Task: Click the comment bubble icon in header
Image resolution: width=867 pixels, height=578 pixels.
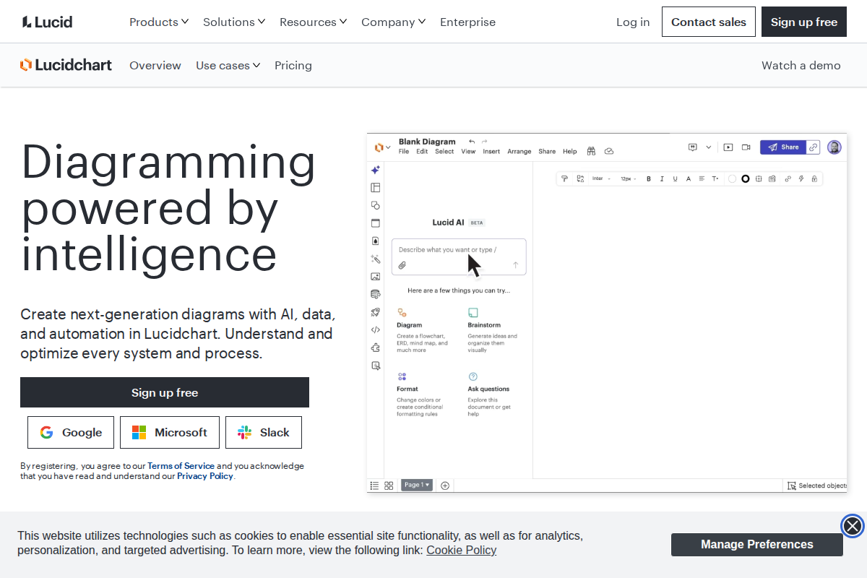Action: [693, 147]
